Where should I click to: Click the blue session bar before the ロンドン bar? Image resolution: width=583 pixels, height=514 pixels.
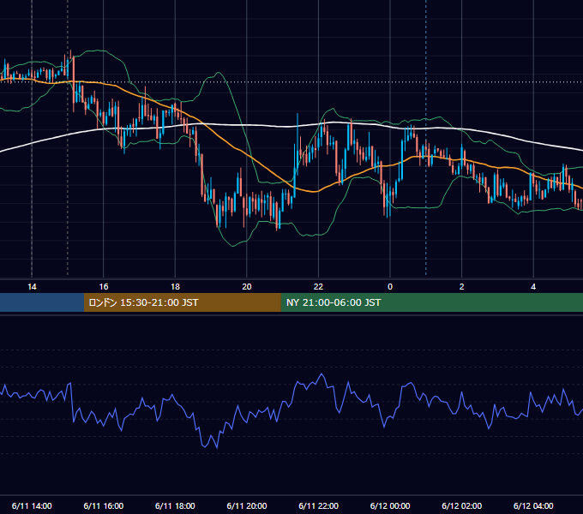click(42, 302)
